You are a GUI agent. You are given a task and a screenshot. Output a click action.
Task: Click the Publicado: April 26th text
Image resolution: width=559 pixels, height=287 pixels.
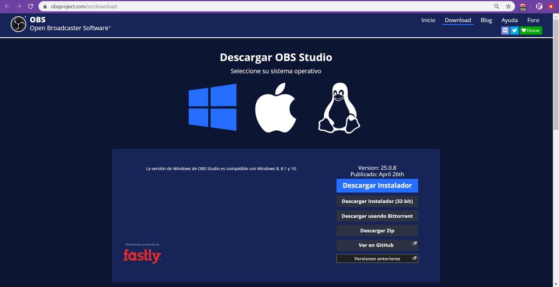(x=377, y=174)
